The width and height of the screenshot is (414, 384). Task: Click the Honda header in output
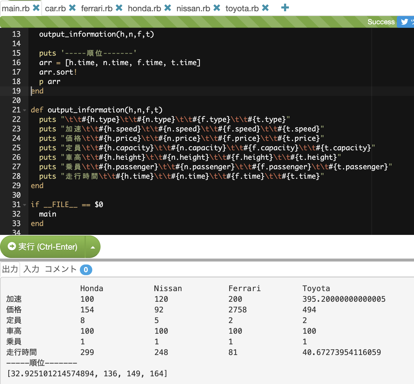tap(92, 288)
